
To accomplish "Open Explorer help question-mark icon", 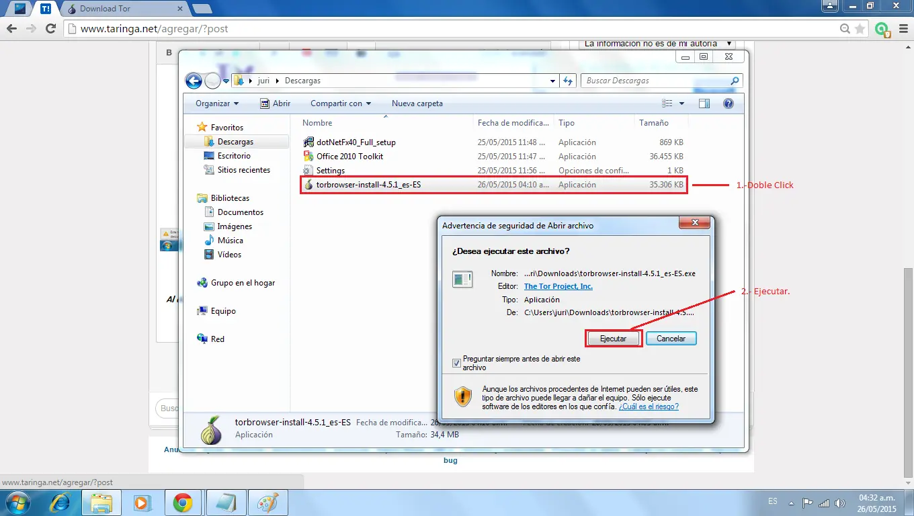I will point(728,103).
